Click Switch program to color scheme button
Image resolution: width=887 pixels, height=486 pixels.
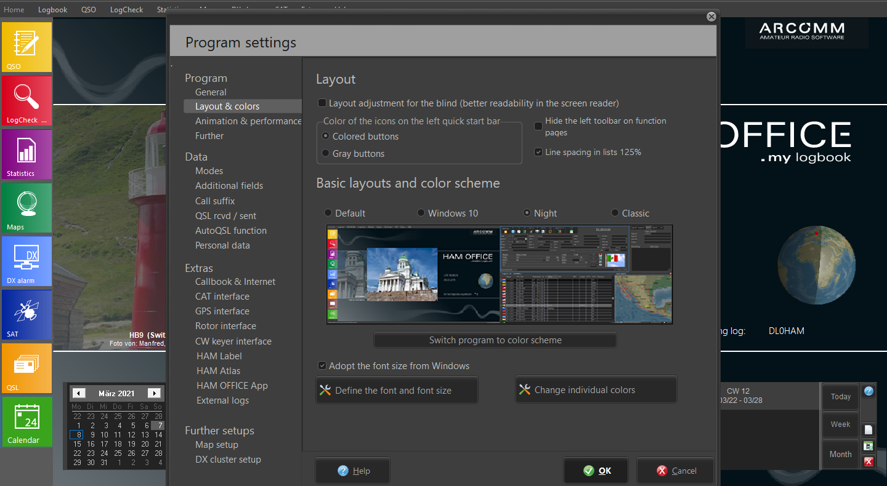click(495, 340)
